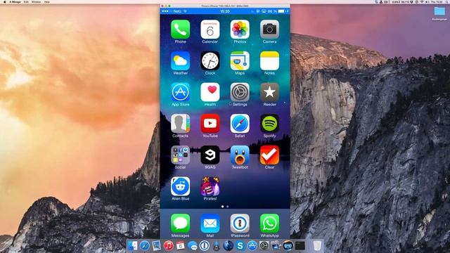Tap the Clock app icon
This screenshot has height=253, width=450.
[210, 61]
